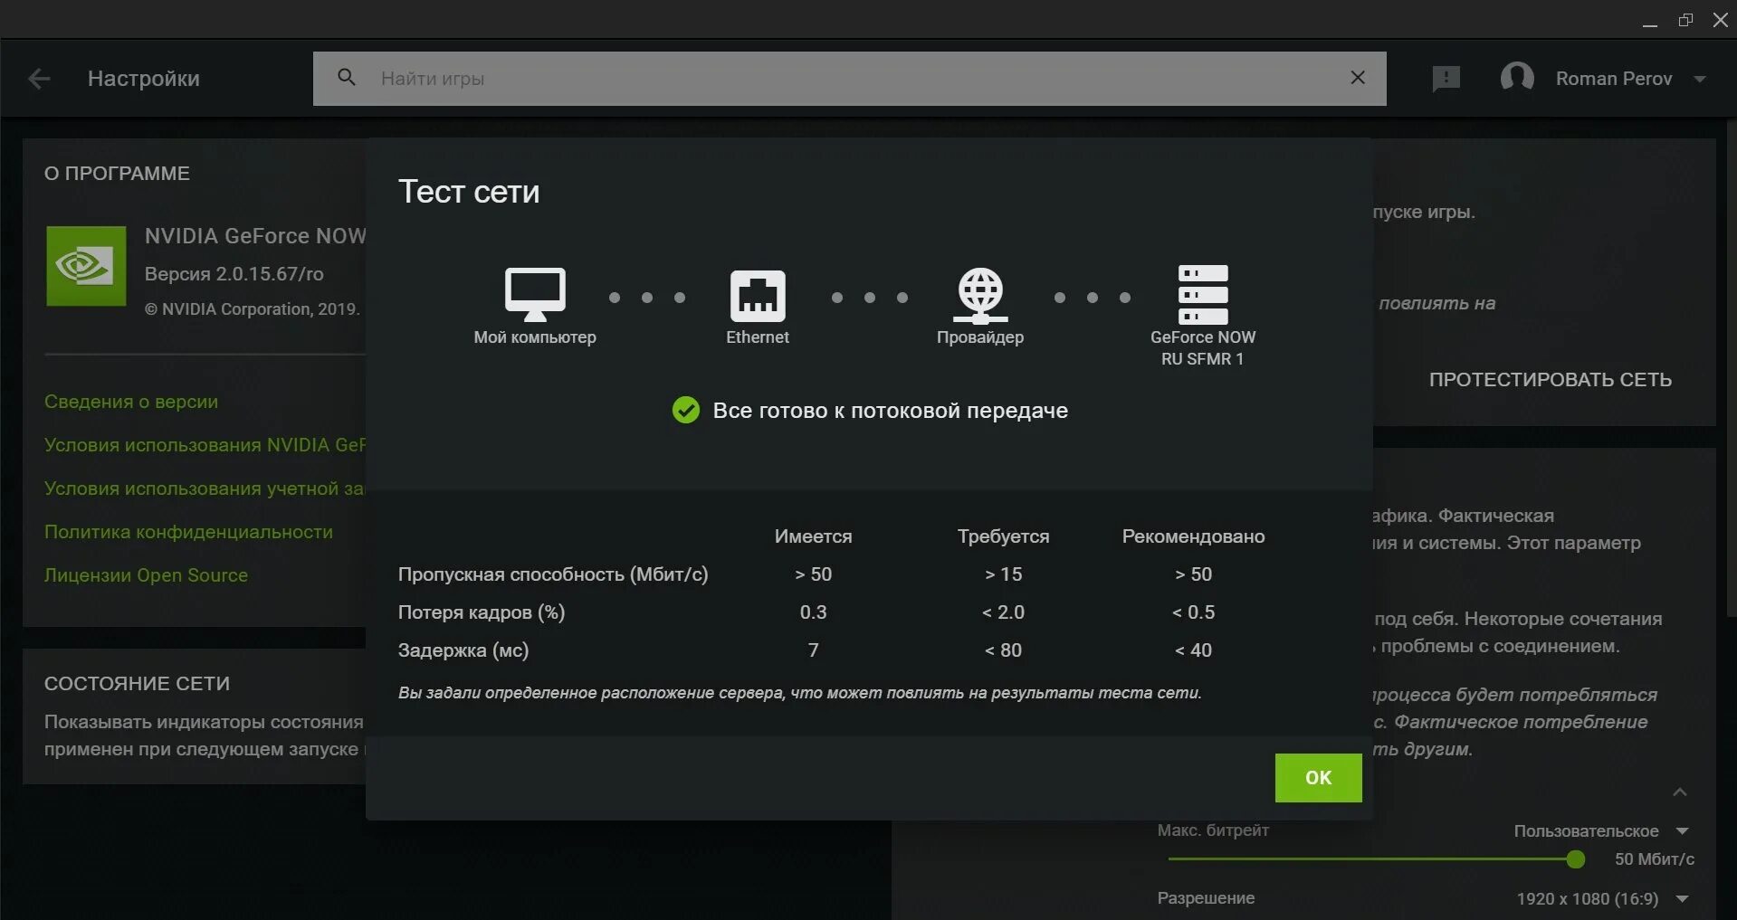Image resolution: width=1737 pixels, height=920 pixels.
Task: Open the Пользовательское bitrate dropdown
Action: coord(1601,831)
